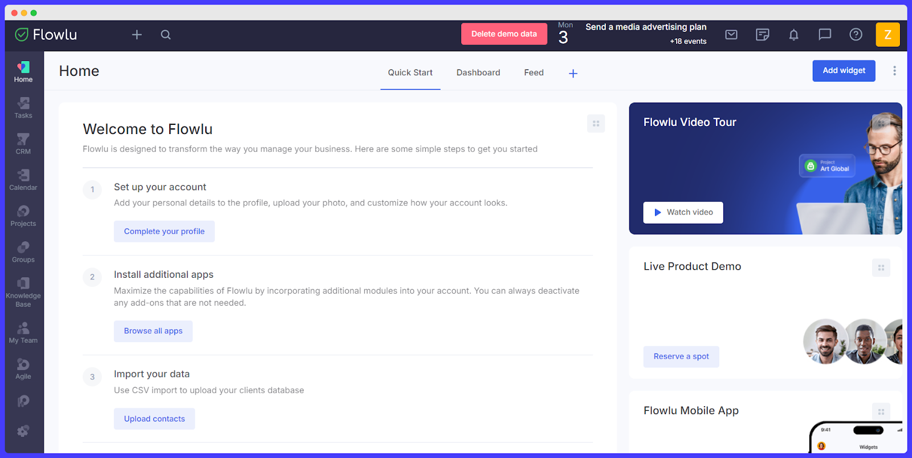912x458 pixels.
Task: Open the Projects module in sidebar
Action: (23, 216)
